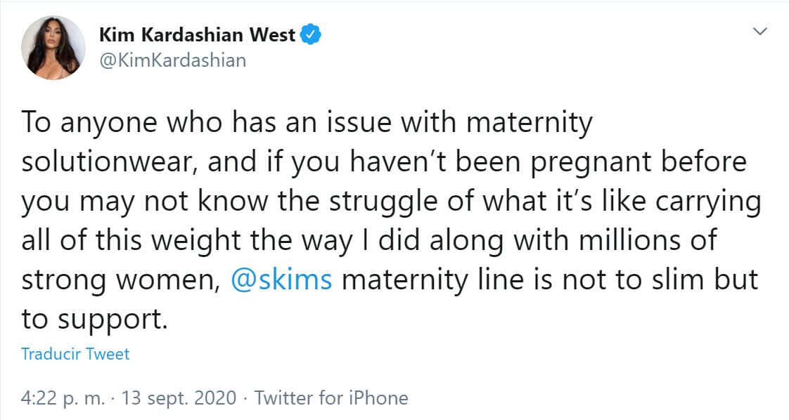Screen dimensions: 789x420
Task: Click the word "carrying" in tweet text
Action: tap(707, 202)
